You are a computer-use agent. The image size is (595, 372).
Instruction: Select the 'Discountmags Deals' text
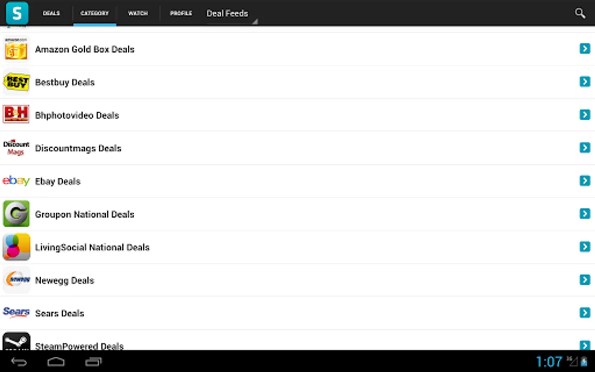(78, 148)
